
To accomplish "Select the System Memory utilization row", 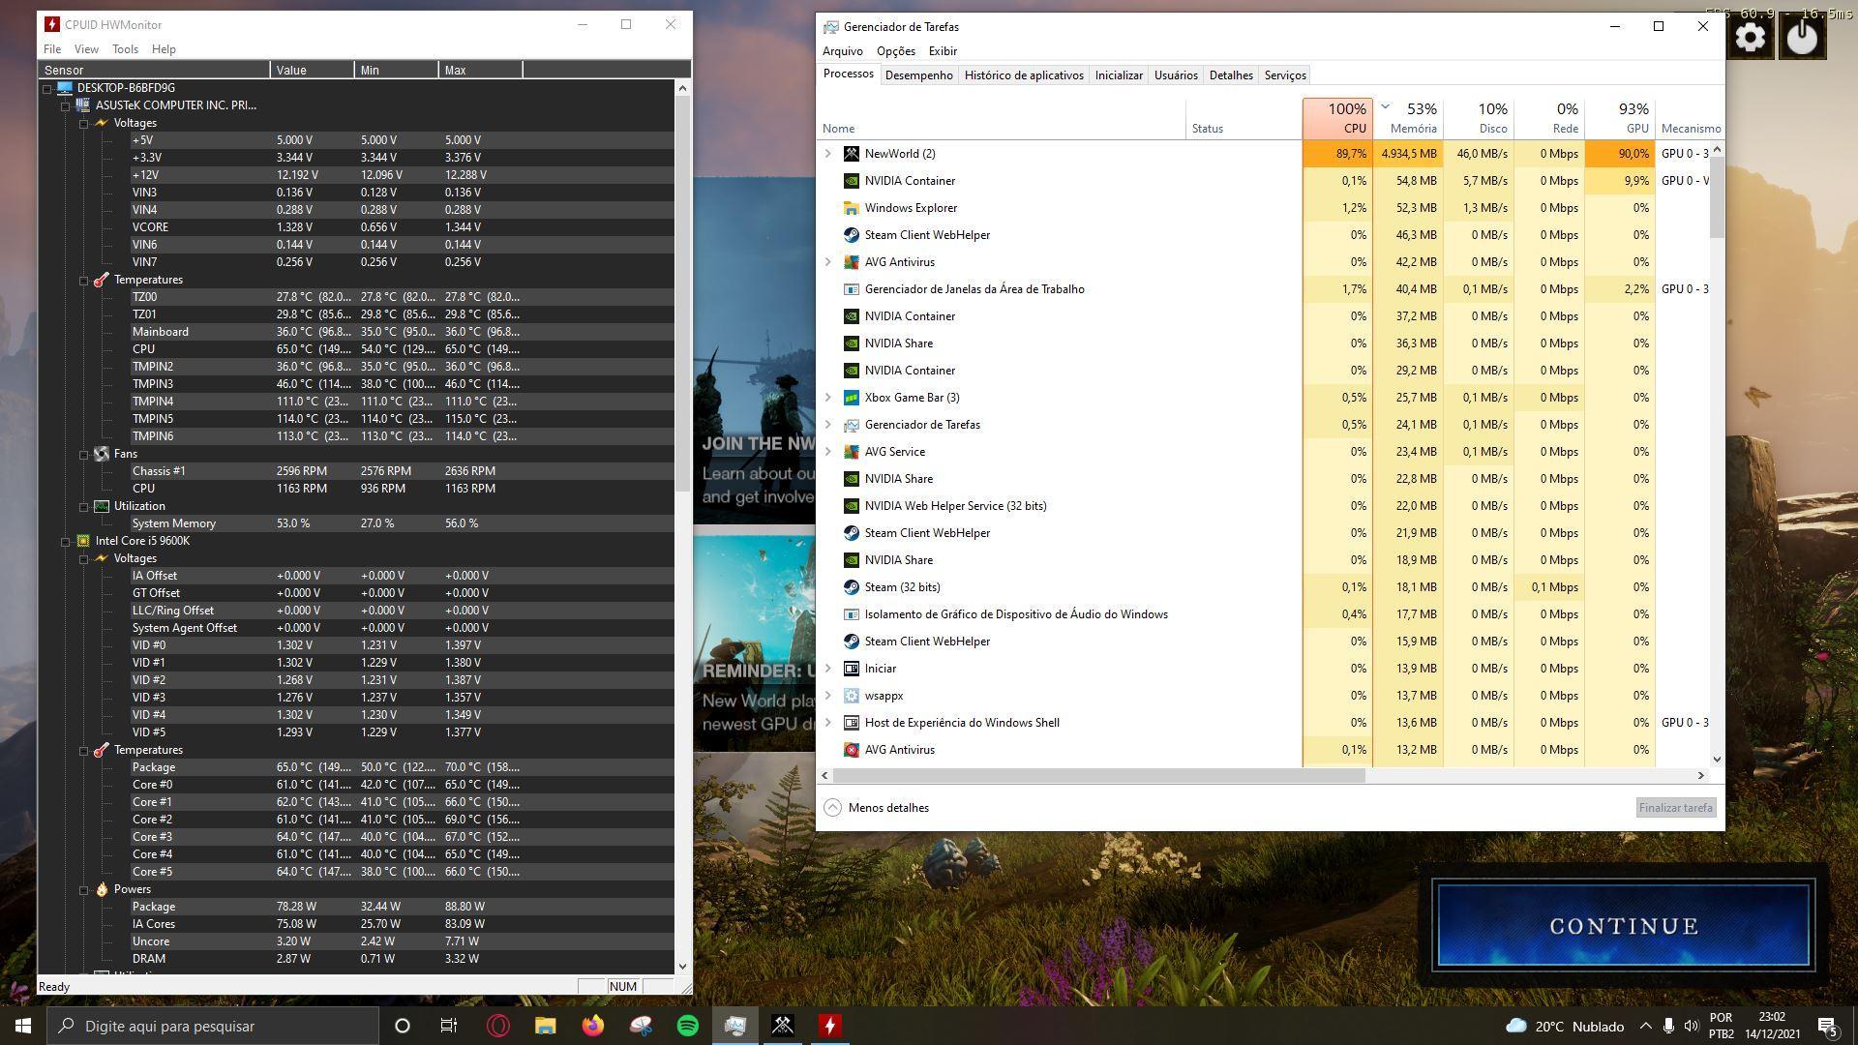I will click(x=403, y=523).
